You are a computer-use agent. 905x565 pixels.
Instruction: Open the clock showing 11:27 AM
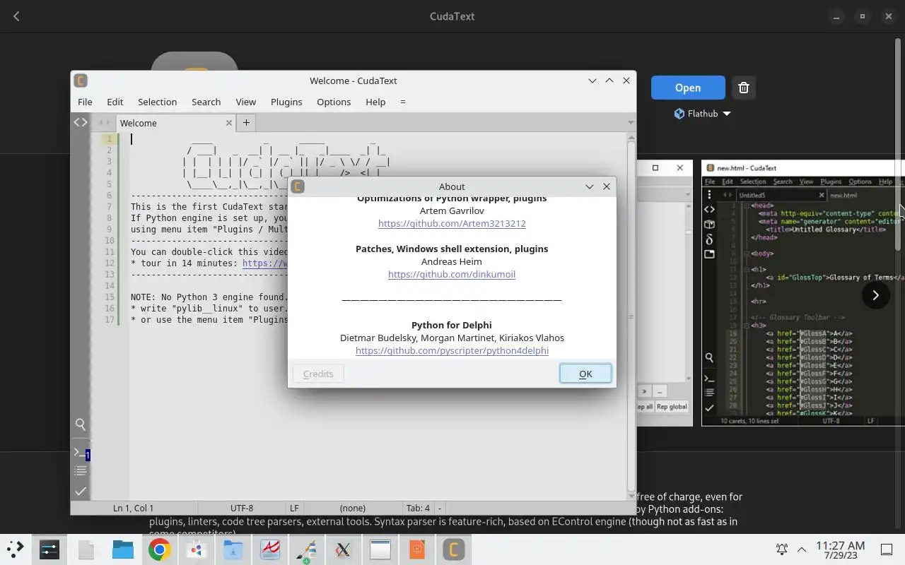[x=840, y=549]
